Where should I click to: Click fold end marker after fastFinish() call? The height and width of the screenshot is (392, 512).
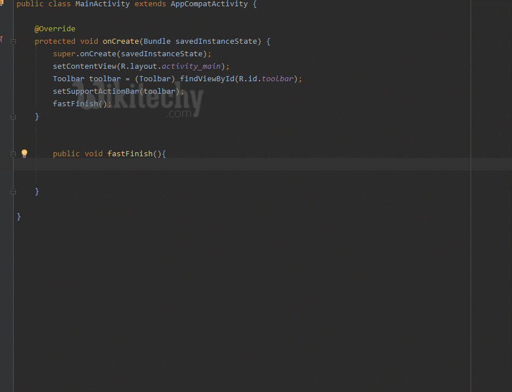pos(14,116)
